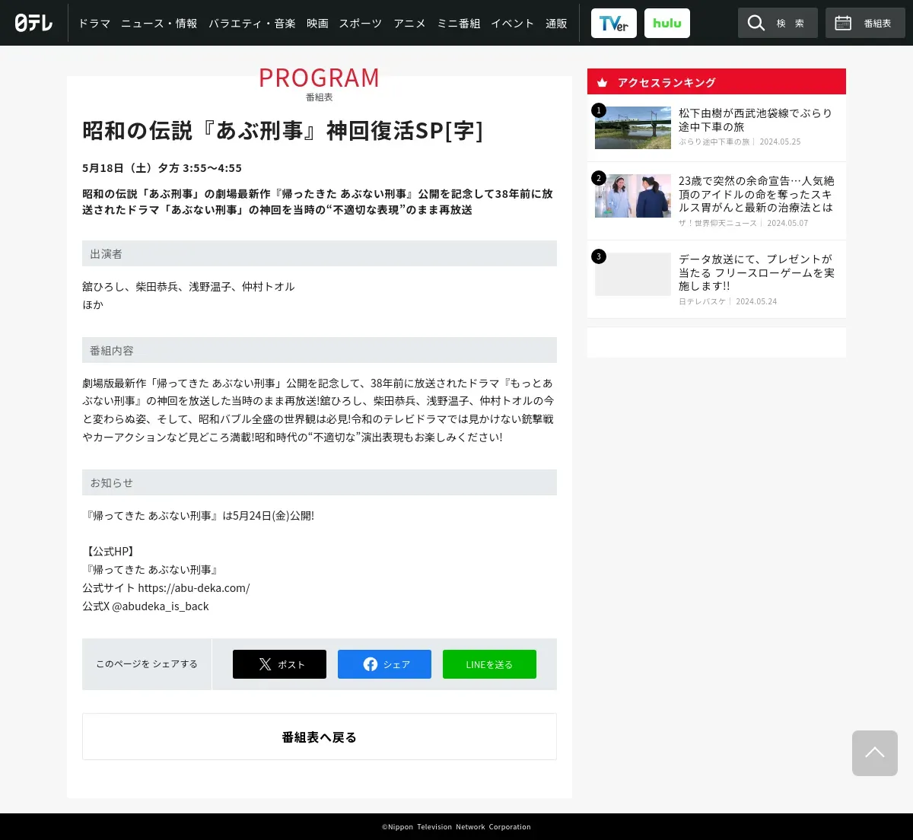Click the 番組表 header button label
The image size is (913, 840).
coord(877,24)
